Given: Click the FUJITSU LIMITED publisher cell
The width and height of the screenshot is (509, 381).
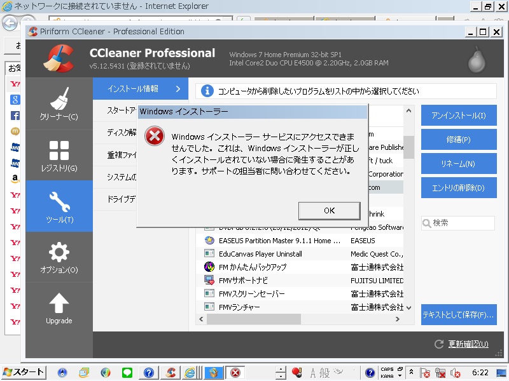Looking at the screenshot, I should click(x=377, y=281).
